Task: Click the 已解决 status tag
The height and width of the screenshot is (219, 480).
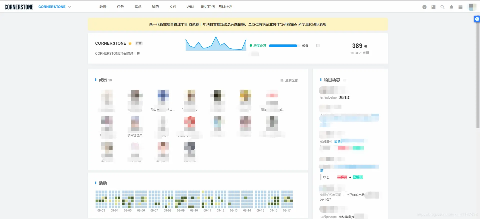Action: pyautogui.click(x=358, y=177)
